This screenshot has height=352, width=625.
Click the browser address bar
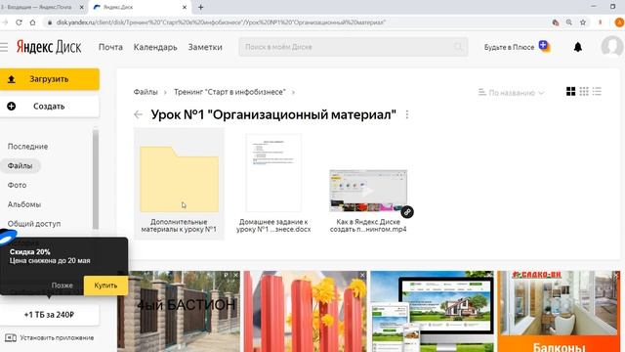pyautogui.click(x=295, y=22)
